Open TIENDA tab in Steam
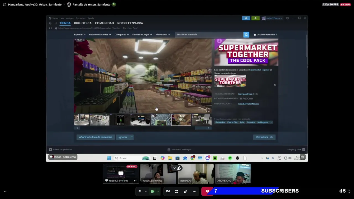The height and width of the screenshot is (199, 354). (x=65, y=23)
